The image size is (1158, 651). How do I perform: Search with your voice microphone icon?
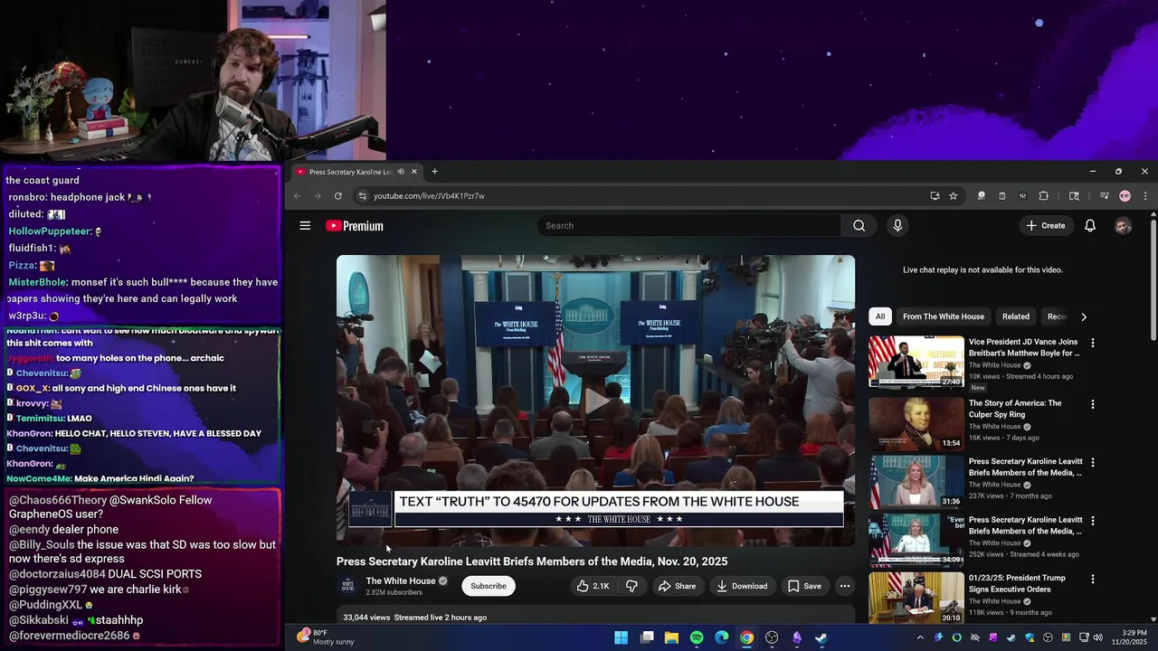tap(897, 226)
